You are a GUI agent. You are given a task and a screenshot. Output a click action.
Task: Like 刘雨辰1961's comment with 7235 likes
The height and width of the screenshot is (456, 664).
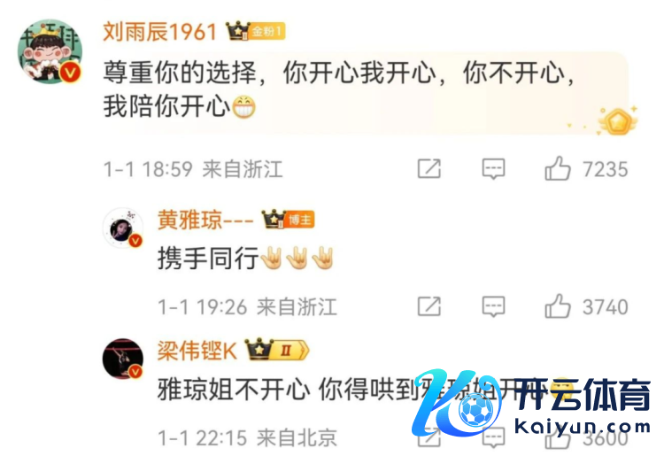[x=557, y=168]
